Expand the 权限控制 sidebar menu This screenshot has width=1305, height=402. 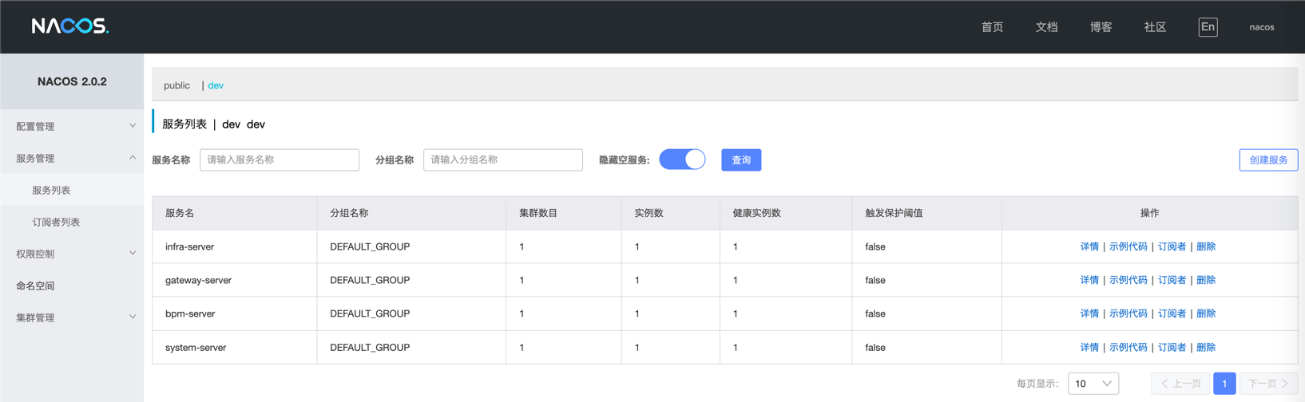click(x=72, y=254)
